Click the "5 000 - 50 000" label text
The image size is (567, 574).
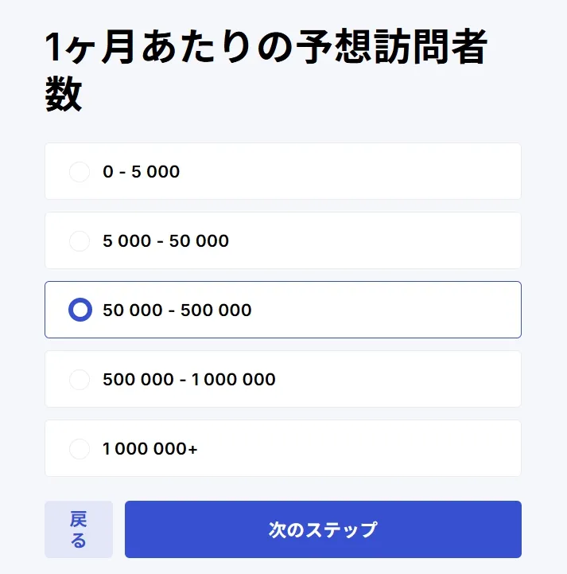point(165,240)
